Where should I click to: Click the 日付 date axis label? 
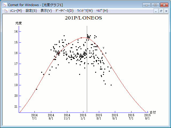[x=153, y=112]
